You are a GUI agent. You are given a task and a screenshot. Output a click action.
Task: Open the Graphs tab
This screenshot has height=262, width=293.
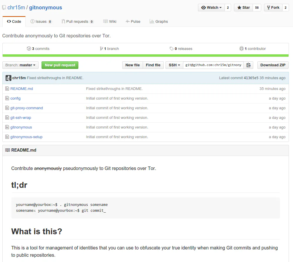tap(159, 21)
